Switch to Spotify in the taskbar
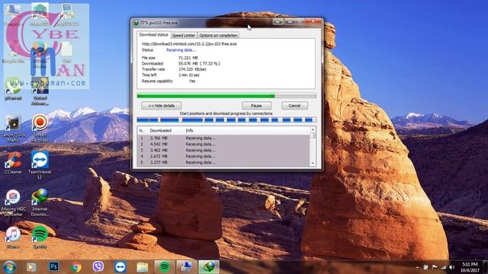 coord(165,267)
